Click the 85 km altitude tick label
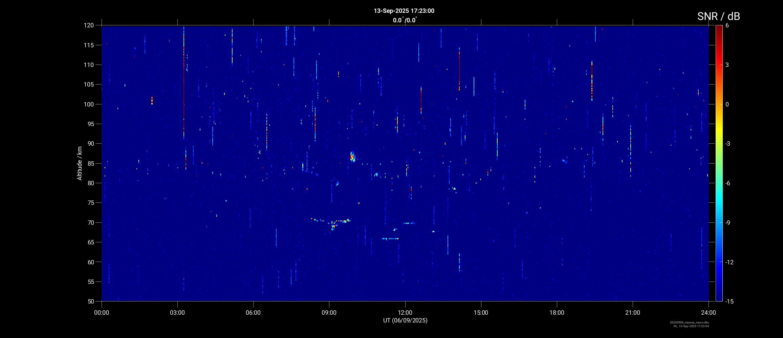 91,163
